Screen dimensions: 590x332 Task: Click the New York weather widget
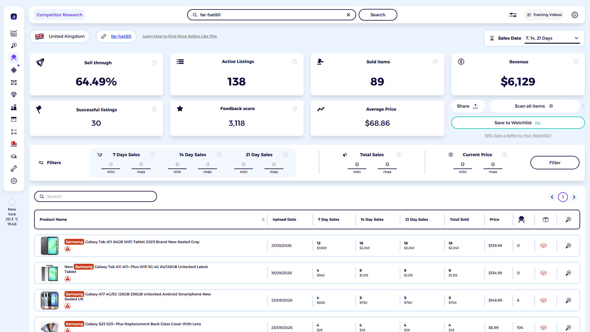click(x=12, y=212)
